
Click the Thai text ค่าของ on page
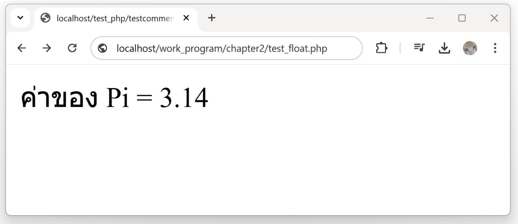(59, 98)
